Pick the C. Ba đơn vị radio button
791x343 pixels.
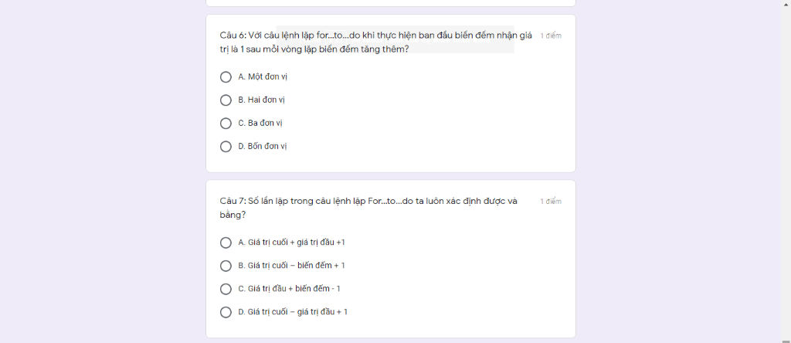(x=226, y=124)
